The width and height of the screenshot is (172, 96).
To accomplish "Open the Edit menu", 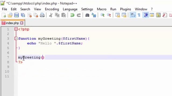I will [14, 9].
